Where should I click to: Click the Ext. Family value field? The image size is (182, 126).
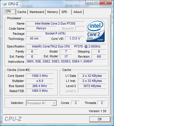[32, 57]
